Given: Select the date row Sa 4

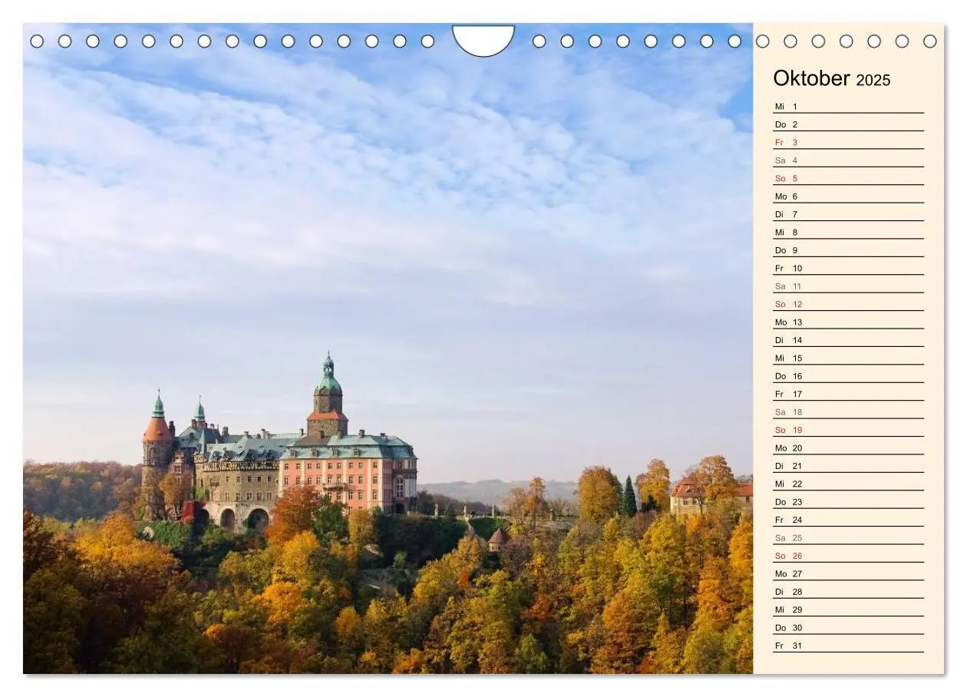Looking at the screenshot, I should point(848,160).
